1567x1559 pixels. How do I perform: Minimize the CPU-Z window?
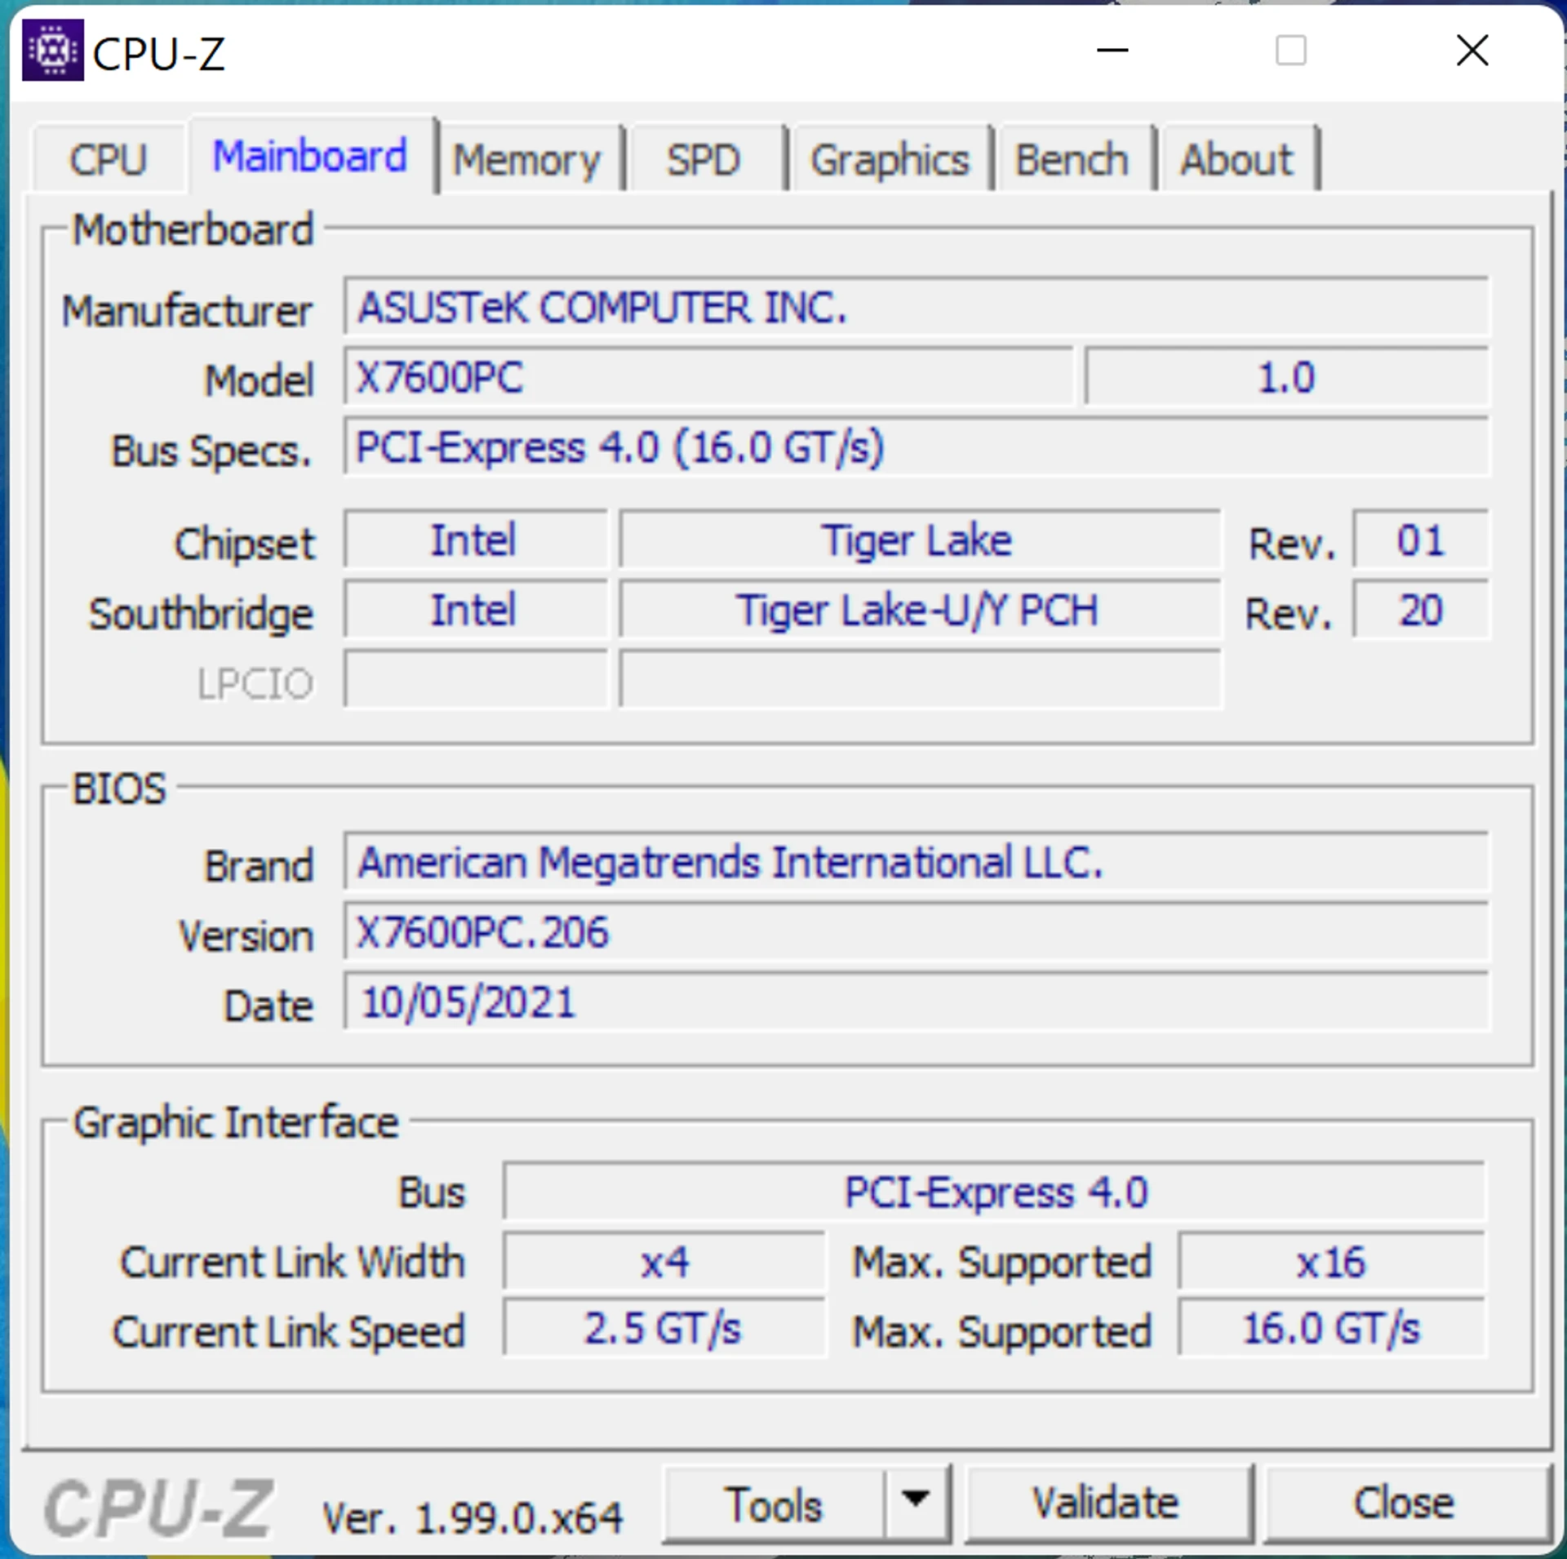1112,51
